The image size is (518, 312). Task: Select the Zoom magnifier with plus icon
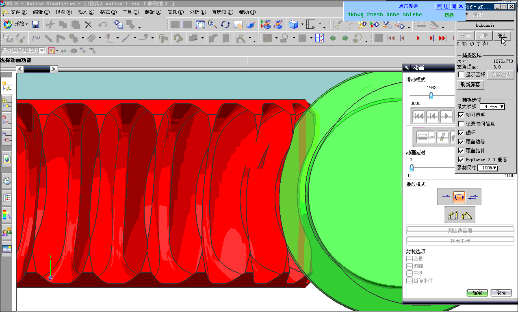tap(213, 24)
